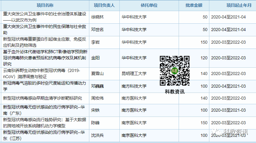Click project leader 沈洪兵 in the last row
Image resolution: width=256 pixels, height=143 pixels.
[98, 135]
